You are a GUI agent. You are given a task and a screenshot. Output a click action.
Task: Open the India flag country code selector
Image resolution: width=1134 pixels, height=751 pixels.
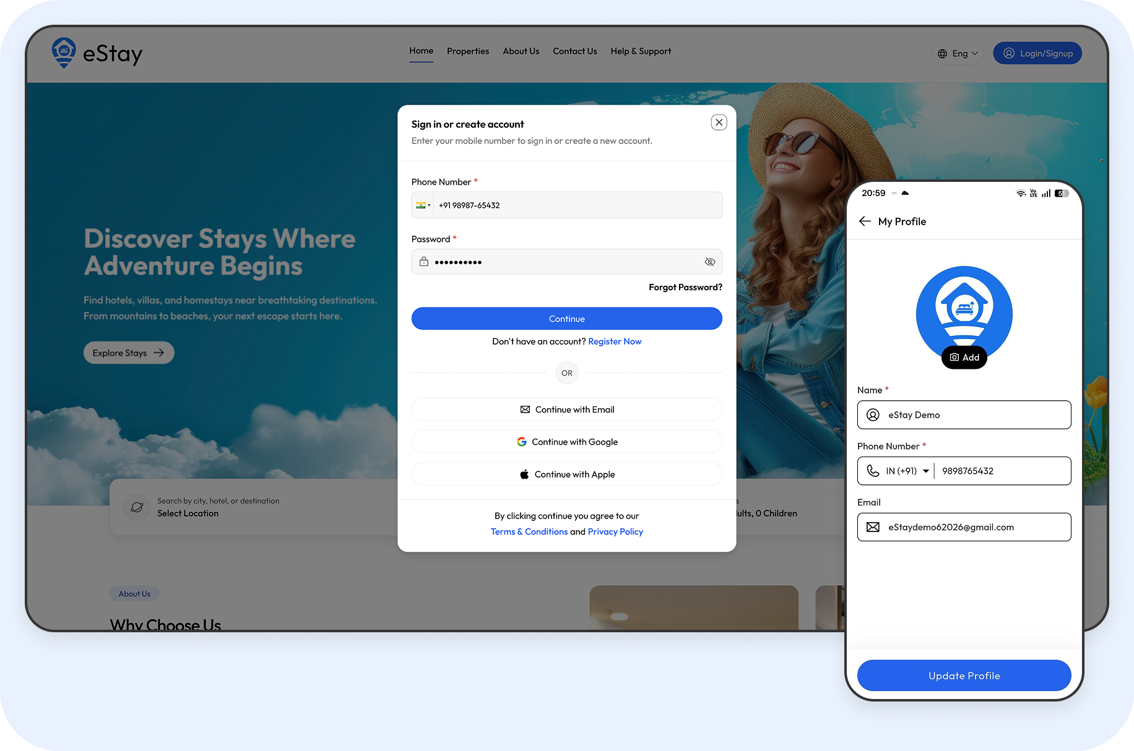423,205
